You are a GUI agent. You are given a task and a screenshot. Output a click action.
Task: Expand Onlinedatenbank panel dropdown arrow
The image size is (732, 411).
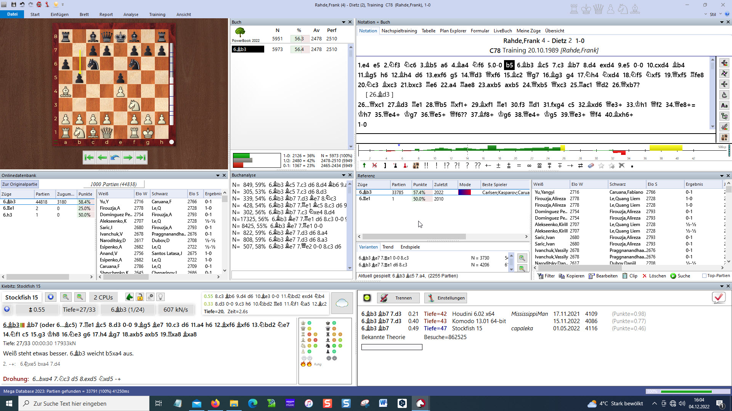pos(218,175)
